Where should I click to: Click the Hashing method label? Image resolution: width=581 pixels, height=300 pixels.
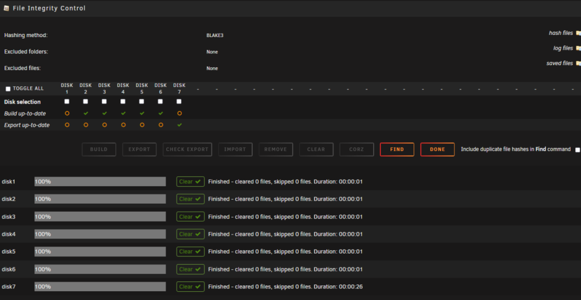26,35
